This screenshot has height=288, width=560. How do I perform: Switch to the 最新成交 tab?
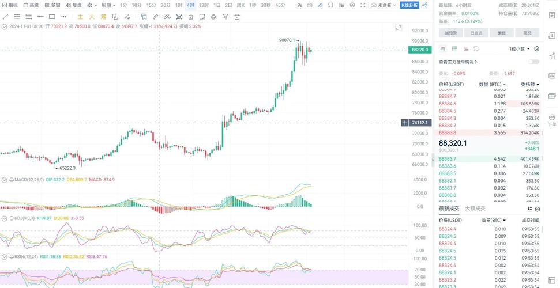tap(449, 209)
